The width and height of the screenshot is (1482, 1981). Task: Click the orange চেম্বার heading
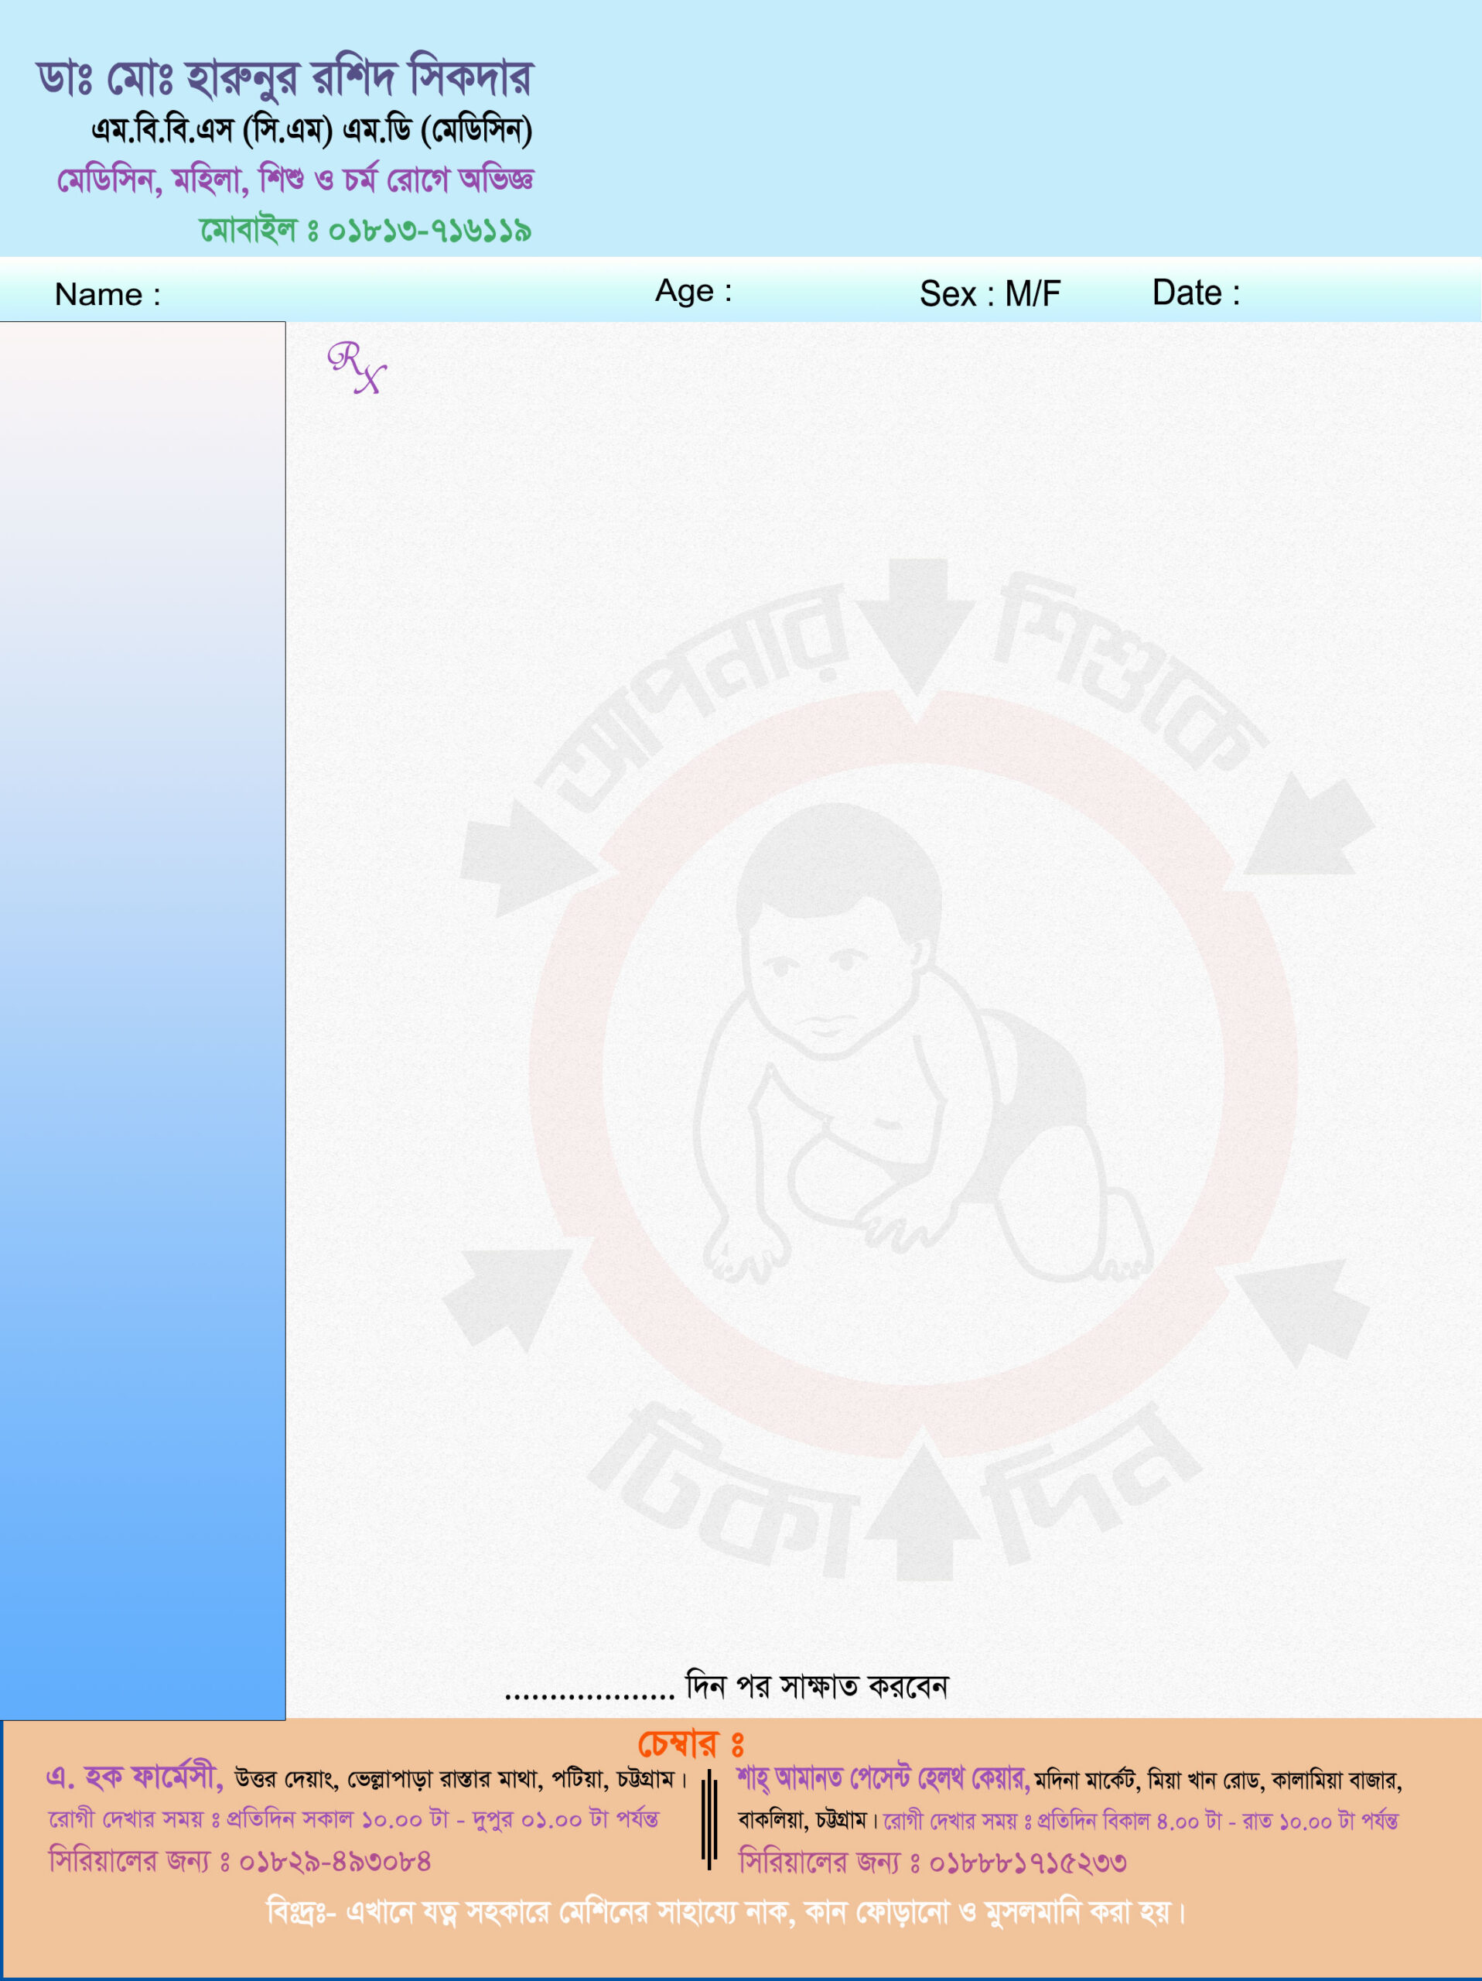click(689, 1743)
